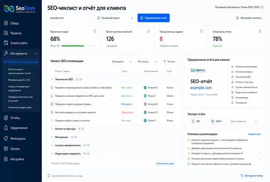Image resolution: width=270 pixels, height=182 pixels.
Task: Open recommendation about дублирующимися заголовками H1
Action: 224,153
